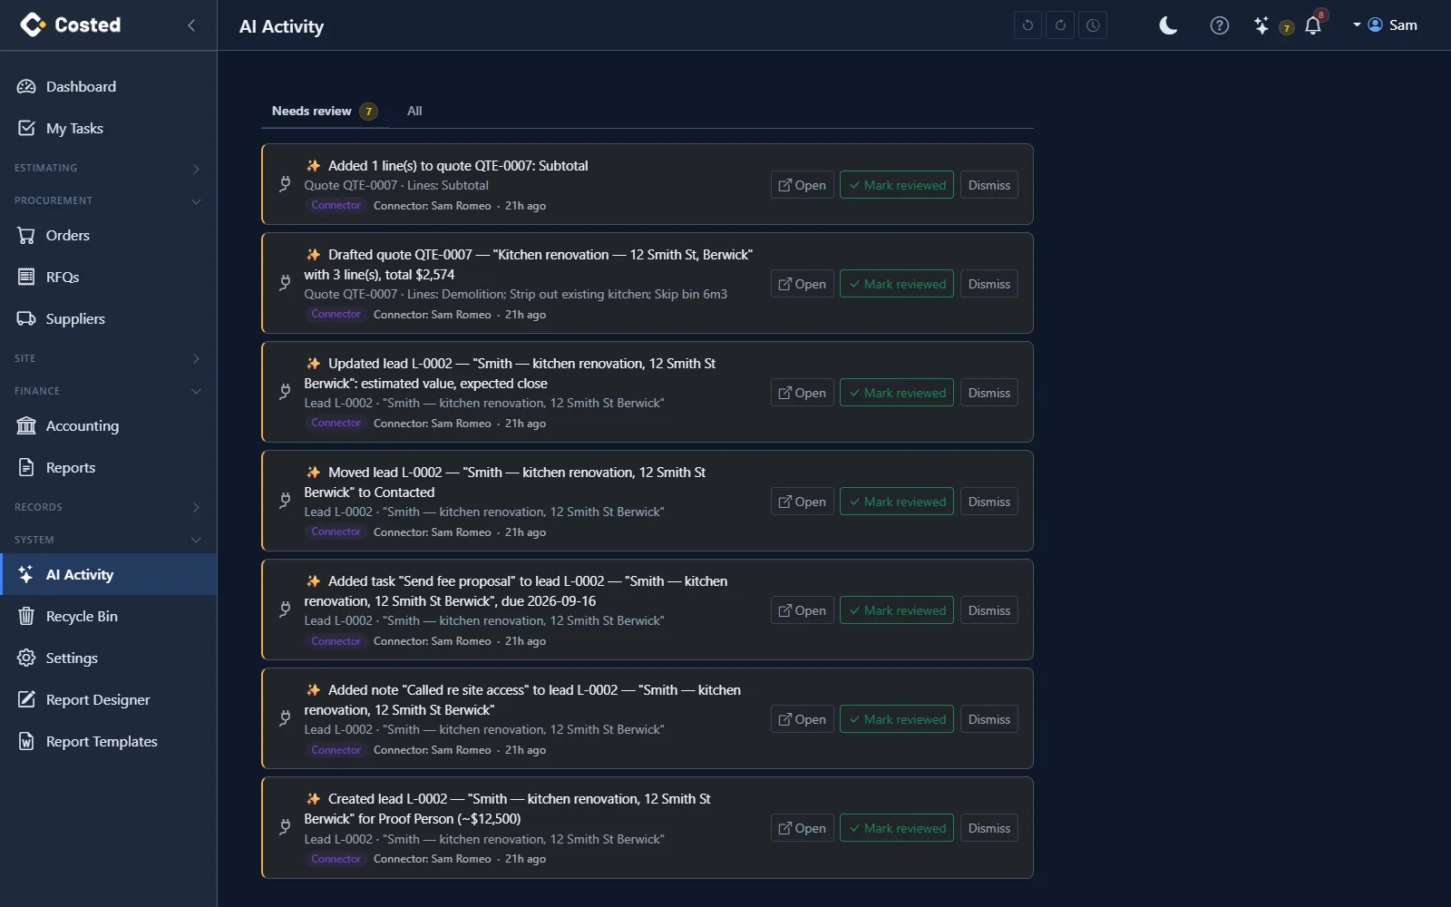
Task: Open the 'Drafted quote QTE-0007' item
Action: (802, 284)
